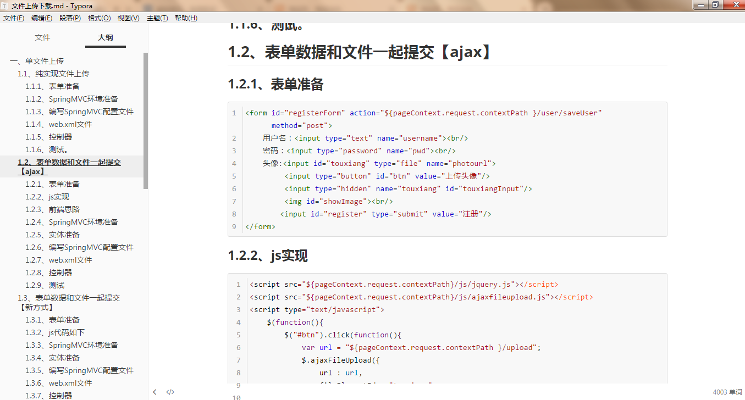This screenshot has width=745, height=400.
Task: Click the img id="showImage" code line
Action: tap(339, 202)
